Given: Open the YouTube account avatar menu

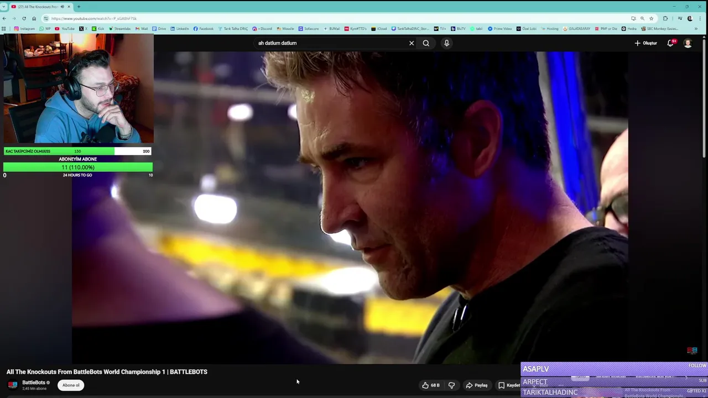Looking at the screenshot, I should [688, 43].
